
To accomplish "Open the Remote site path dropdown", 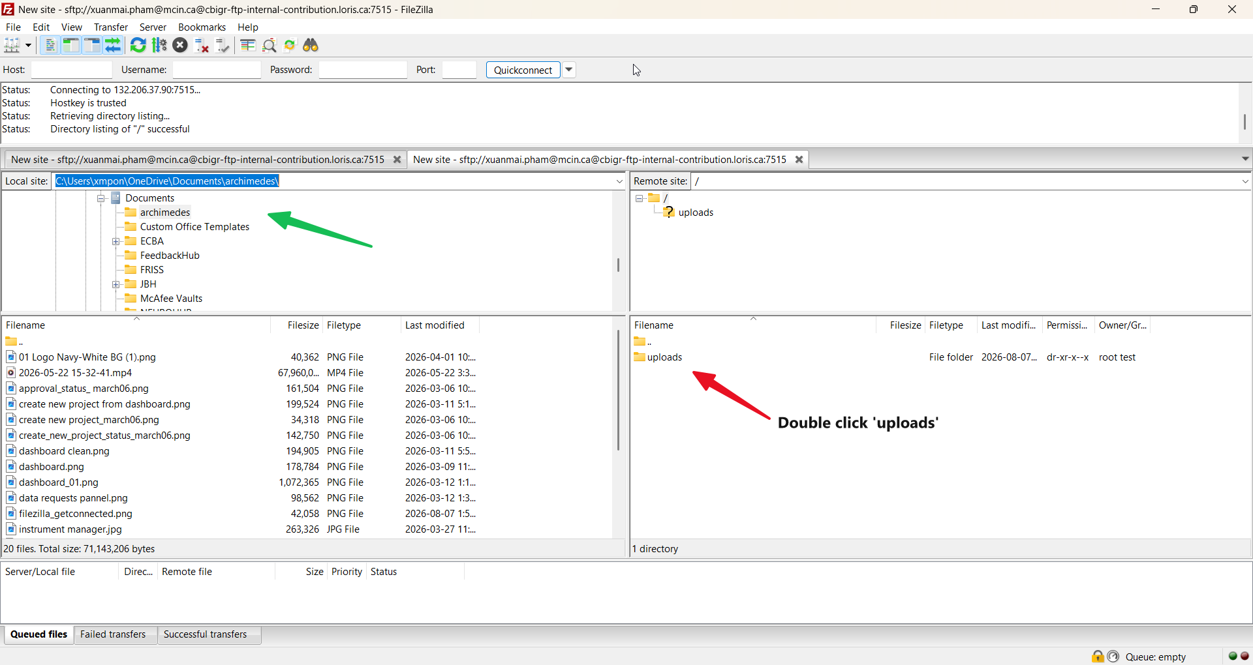I will point(1245,181).
